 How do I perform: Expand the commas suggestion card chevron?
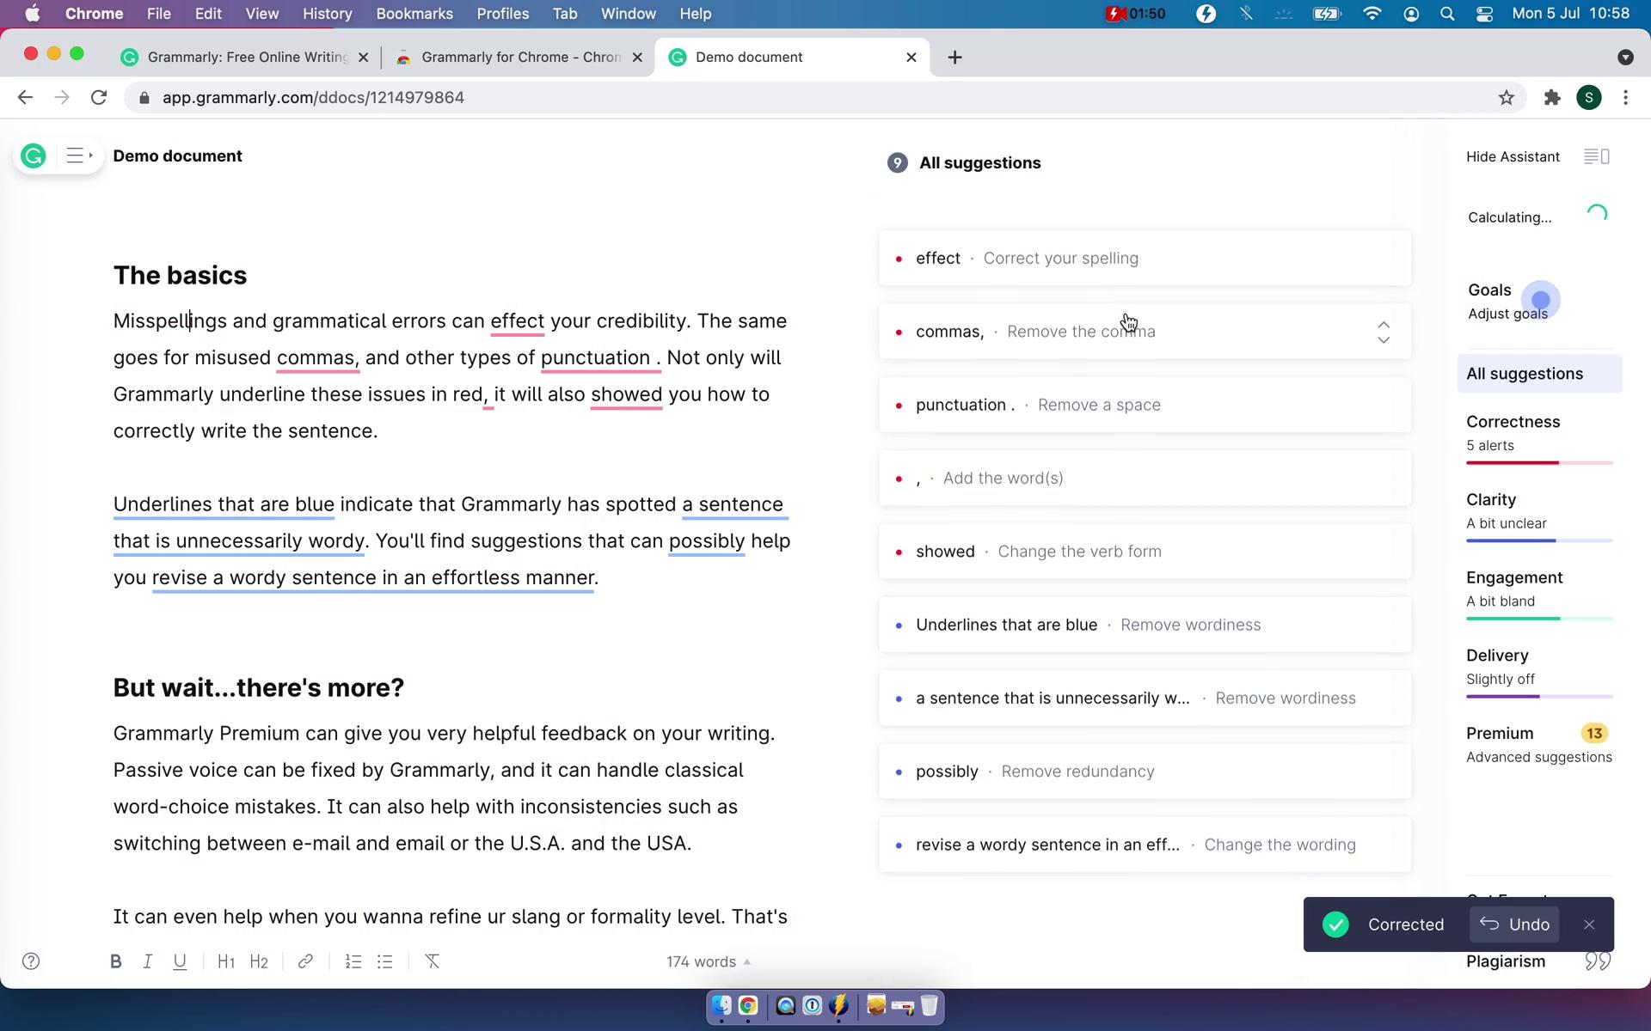click(x=1384, y=332)
